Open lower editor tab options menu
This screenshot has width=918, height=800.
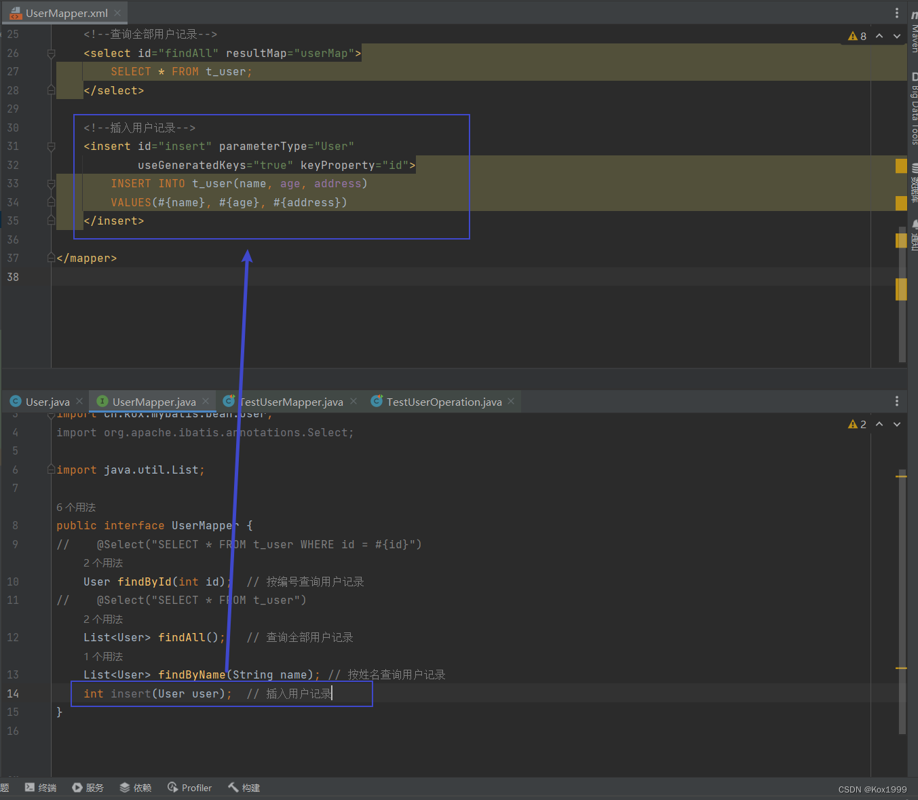[x=897, y=401]
